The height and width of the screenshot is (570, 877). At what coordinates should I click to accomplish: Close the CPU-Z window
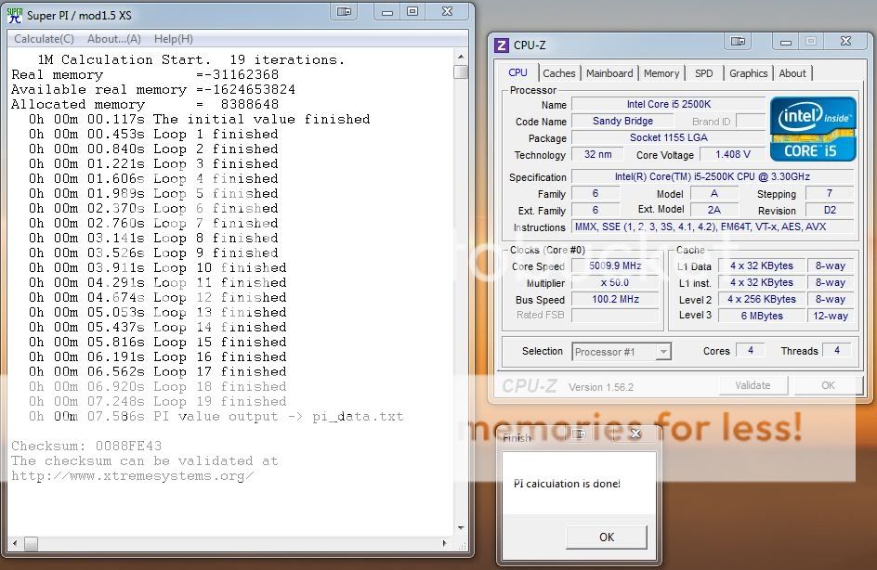coord(845,42)
